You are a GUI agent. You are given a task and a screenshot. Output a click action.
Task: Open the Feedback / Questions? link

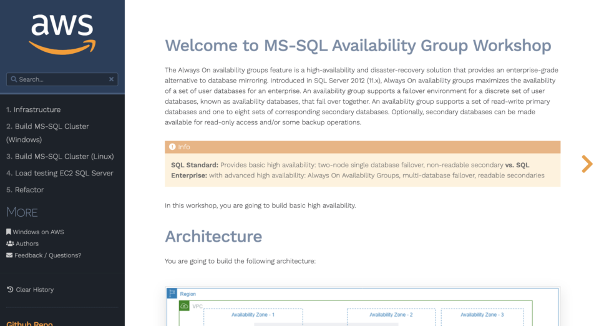pyautogui.click(x=48, y=255)
